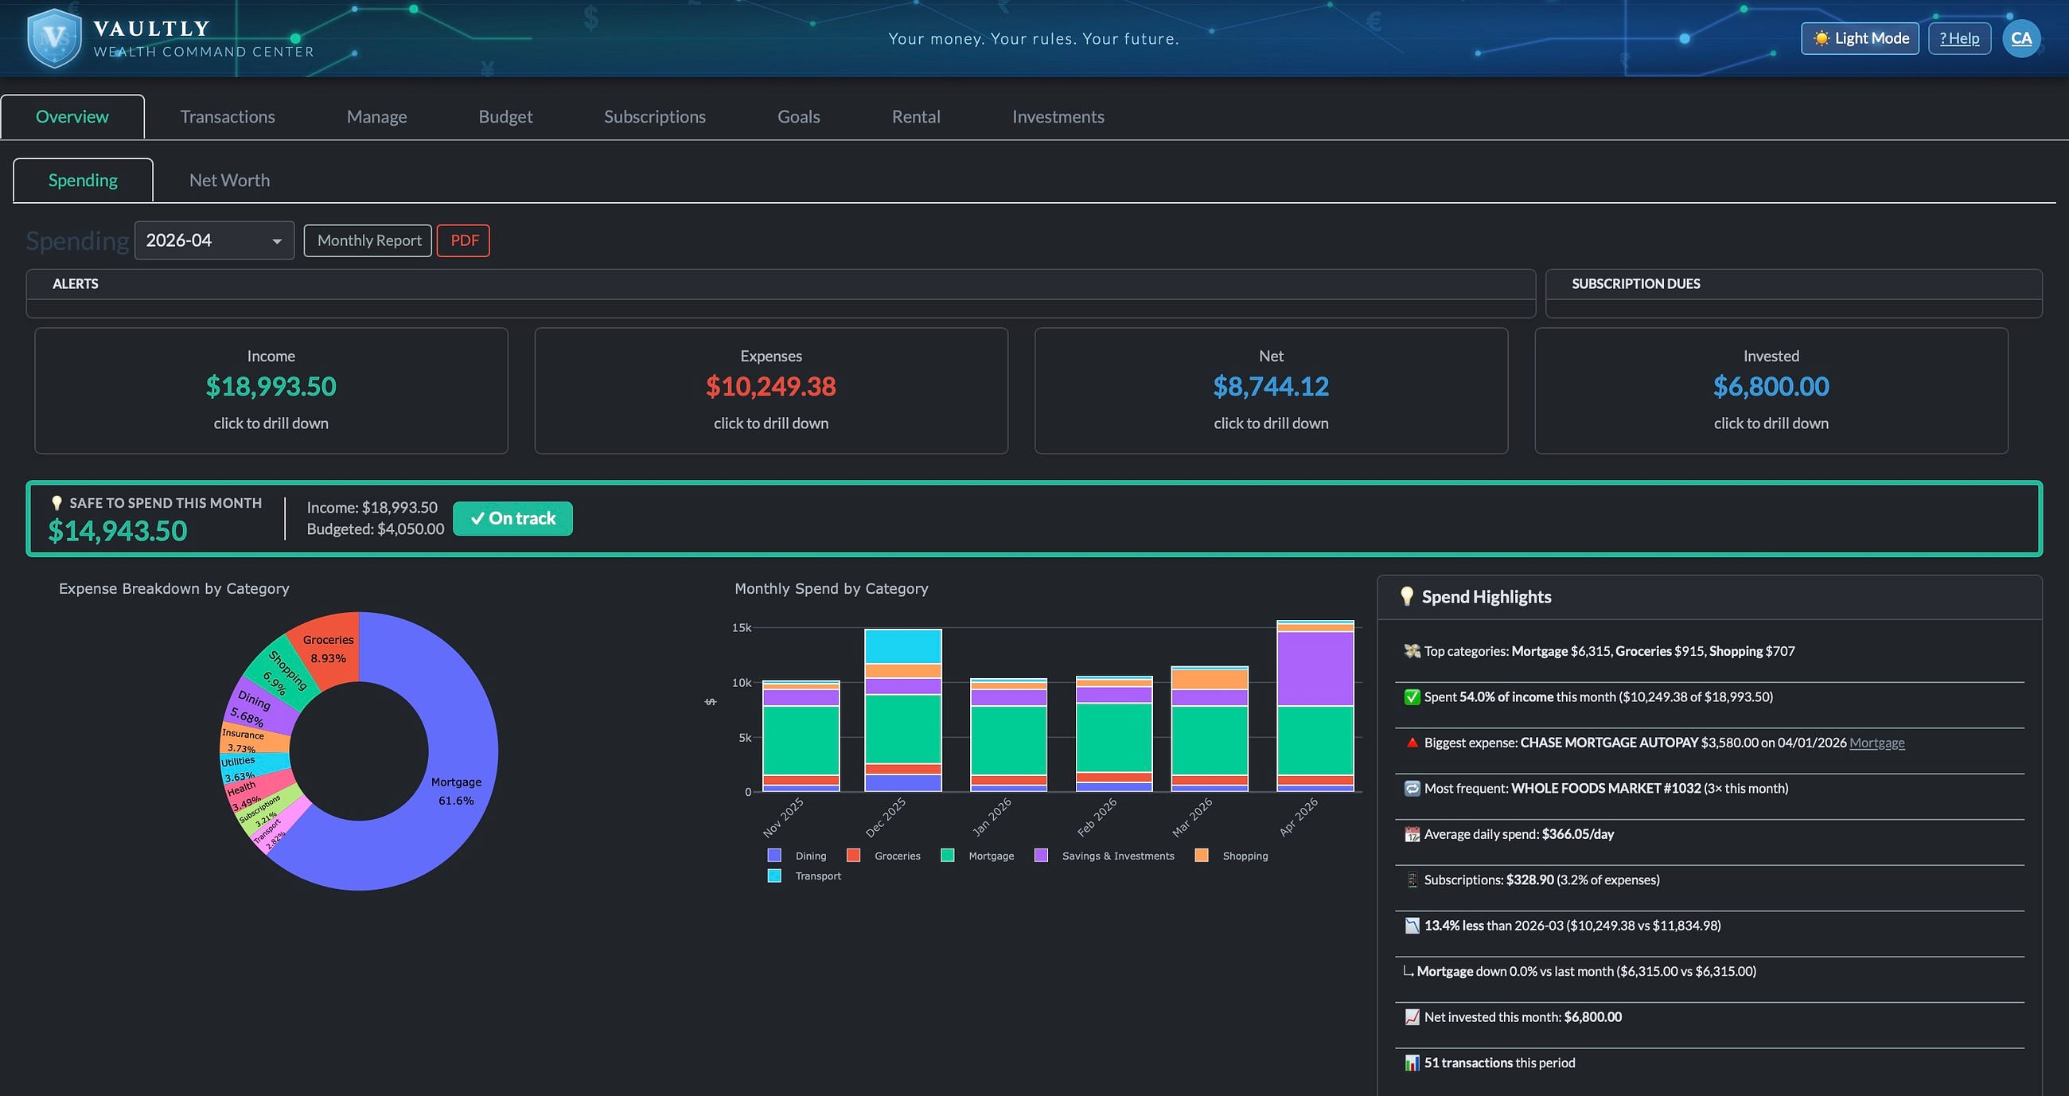Select the Overview tab

tap(72, 116)
